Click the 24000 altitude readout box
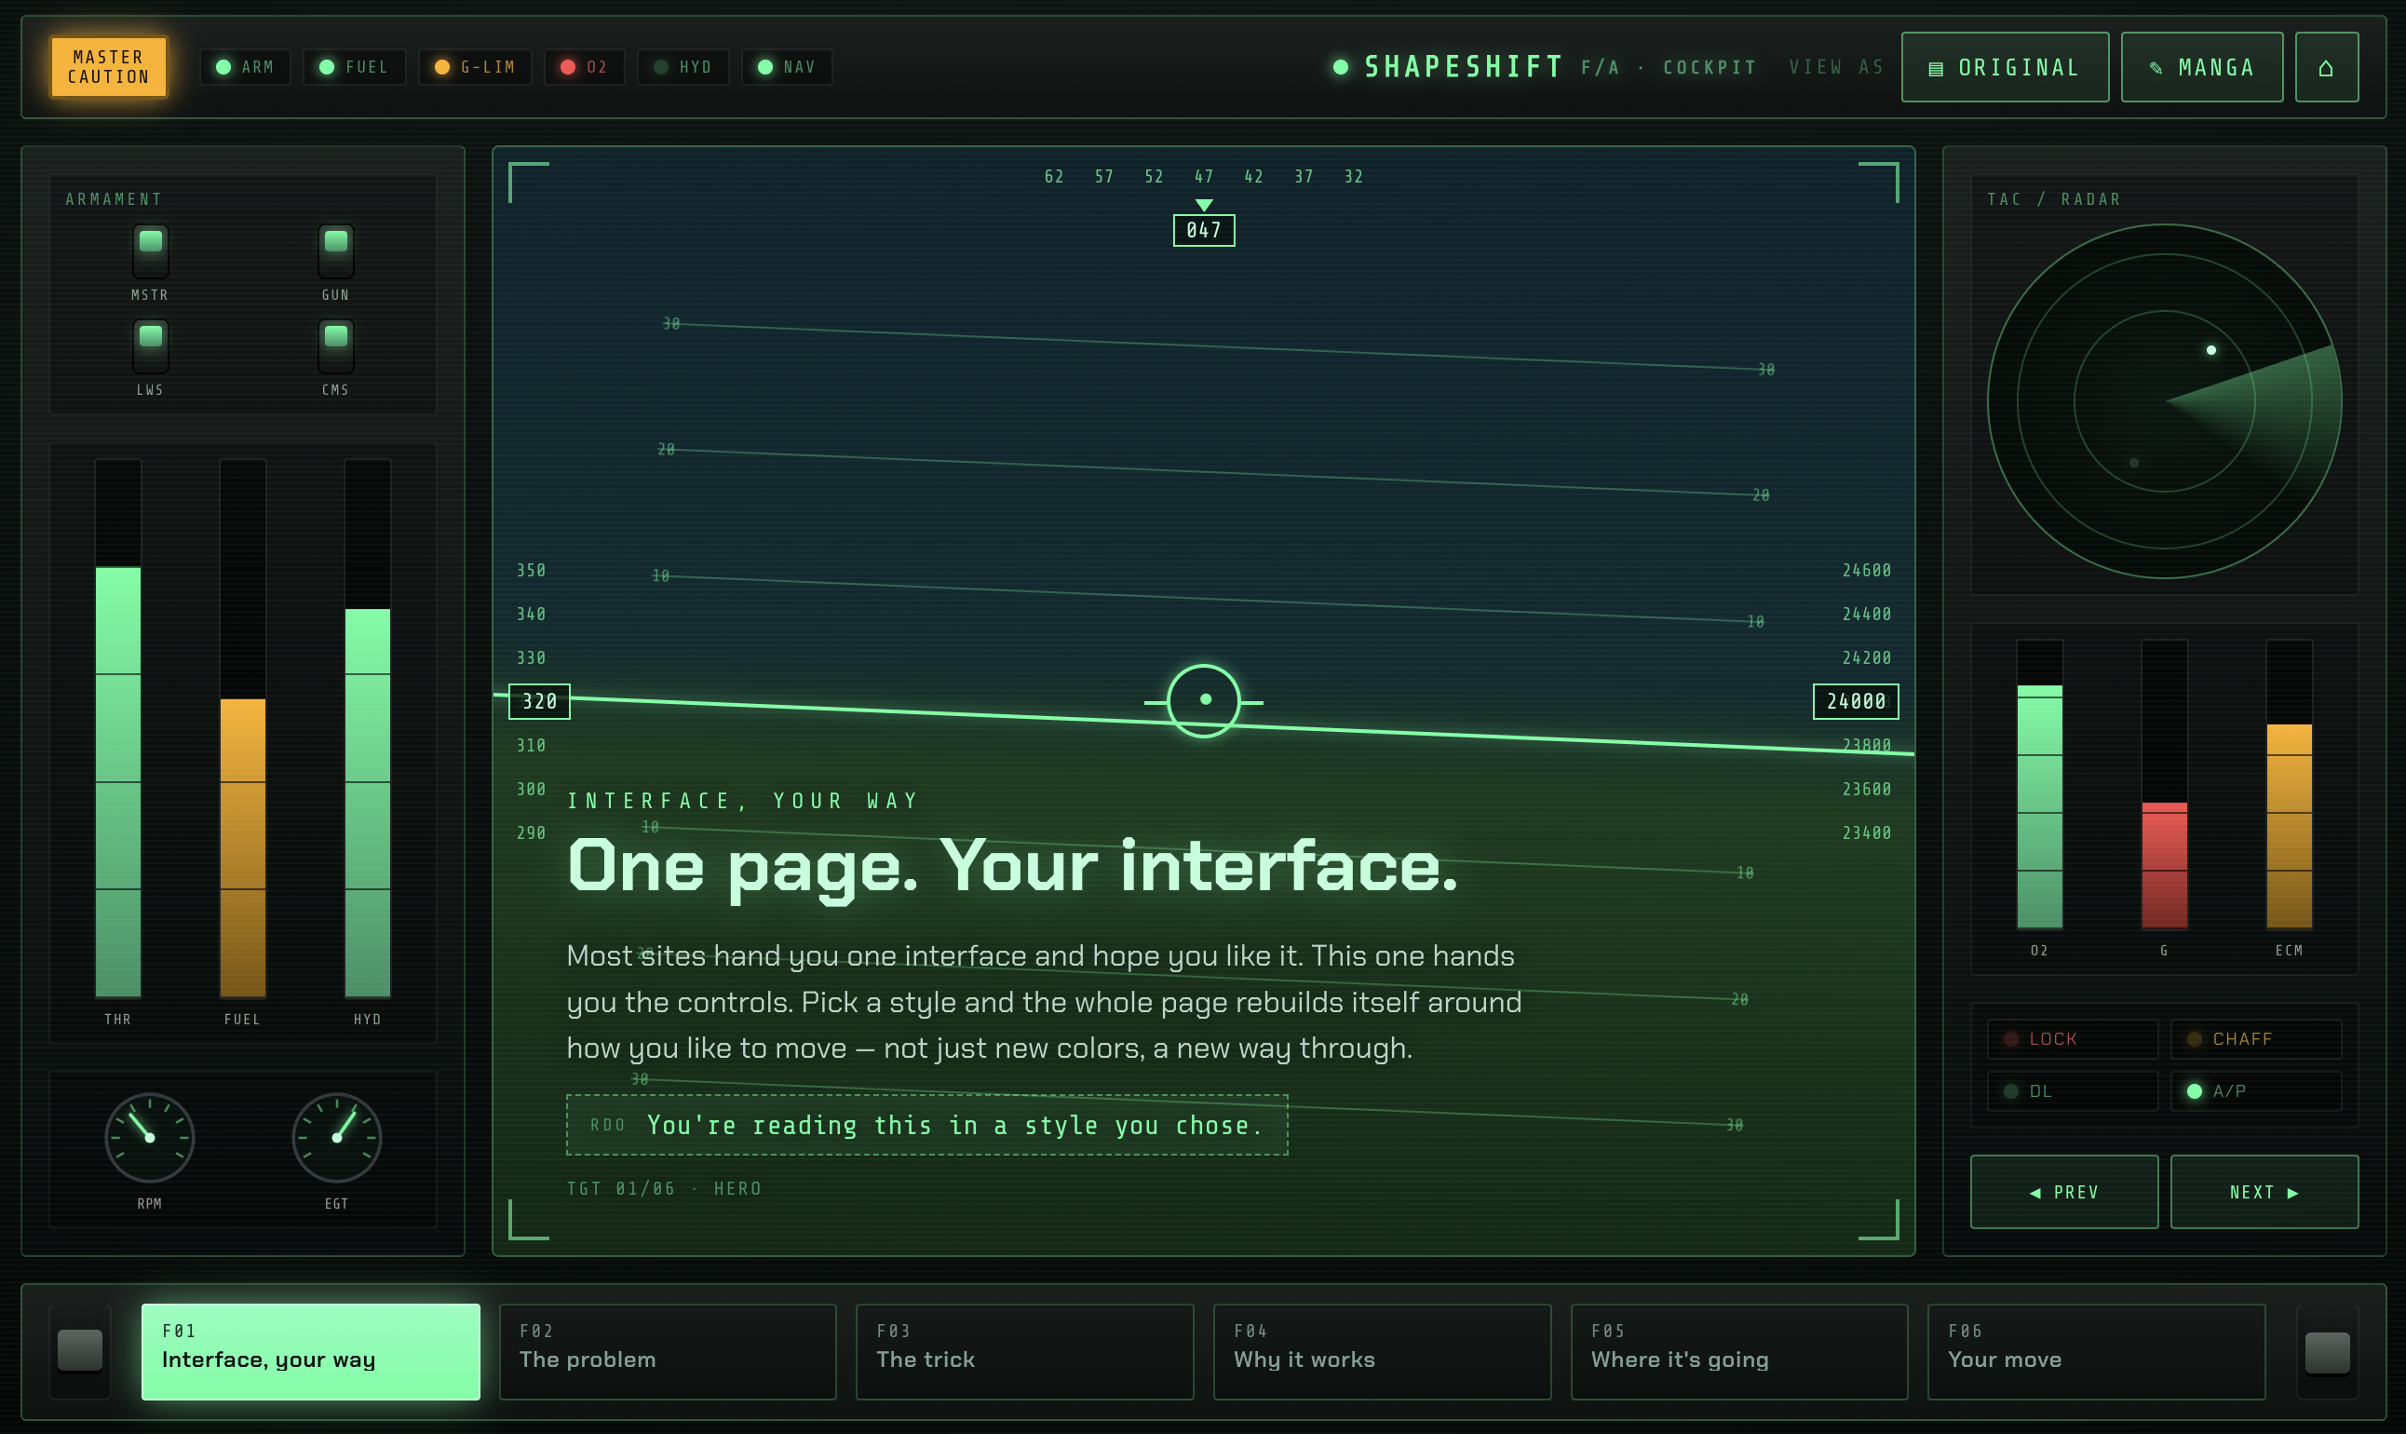 [1855, 701]
